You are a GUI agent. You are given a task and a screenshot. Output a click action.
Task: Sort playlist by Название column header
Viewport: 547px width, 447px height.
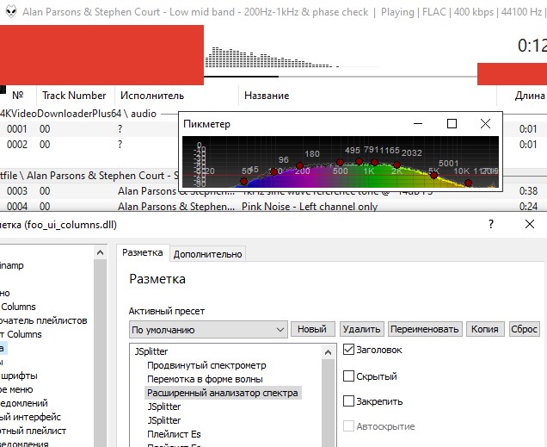point(267,96)
